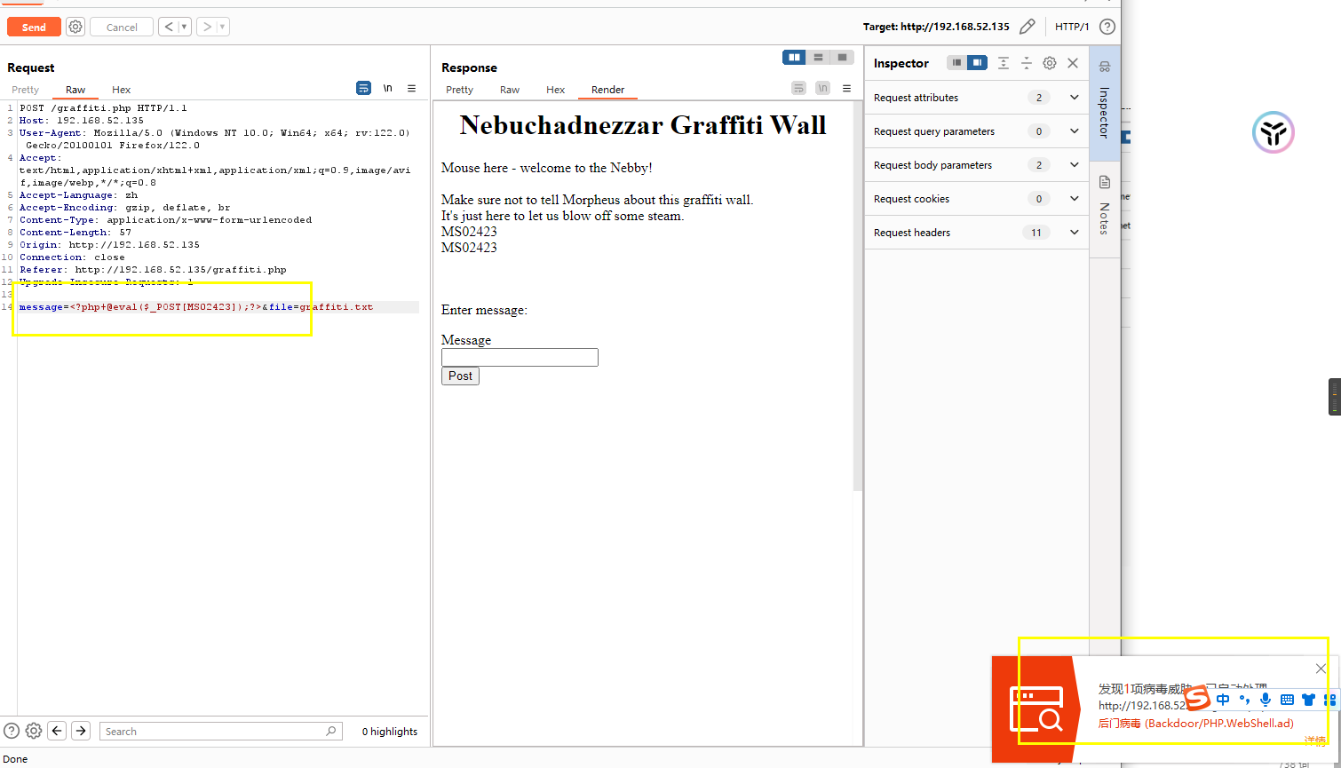Click the Sogou S logo icon

pos(1198,699)
